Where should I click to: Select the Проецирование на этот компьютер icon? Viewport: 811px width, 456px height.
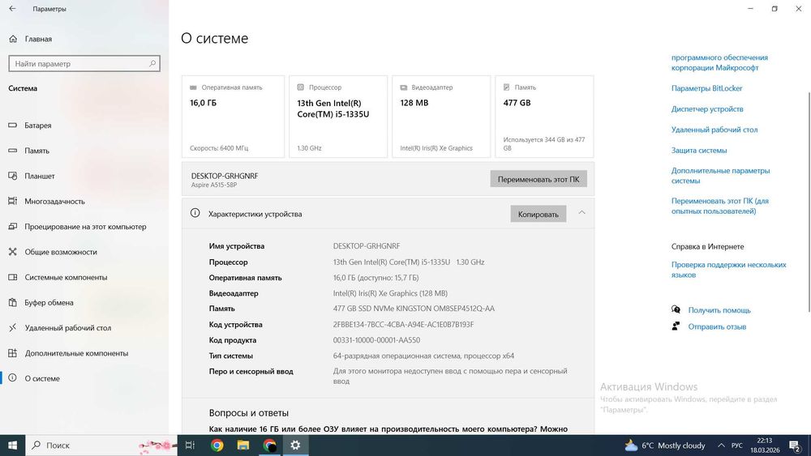point(13,226)
